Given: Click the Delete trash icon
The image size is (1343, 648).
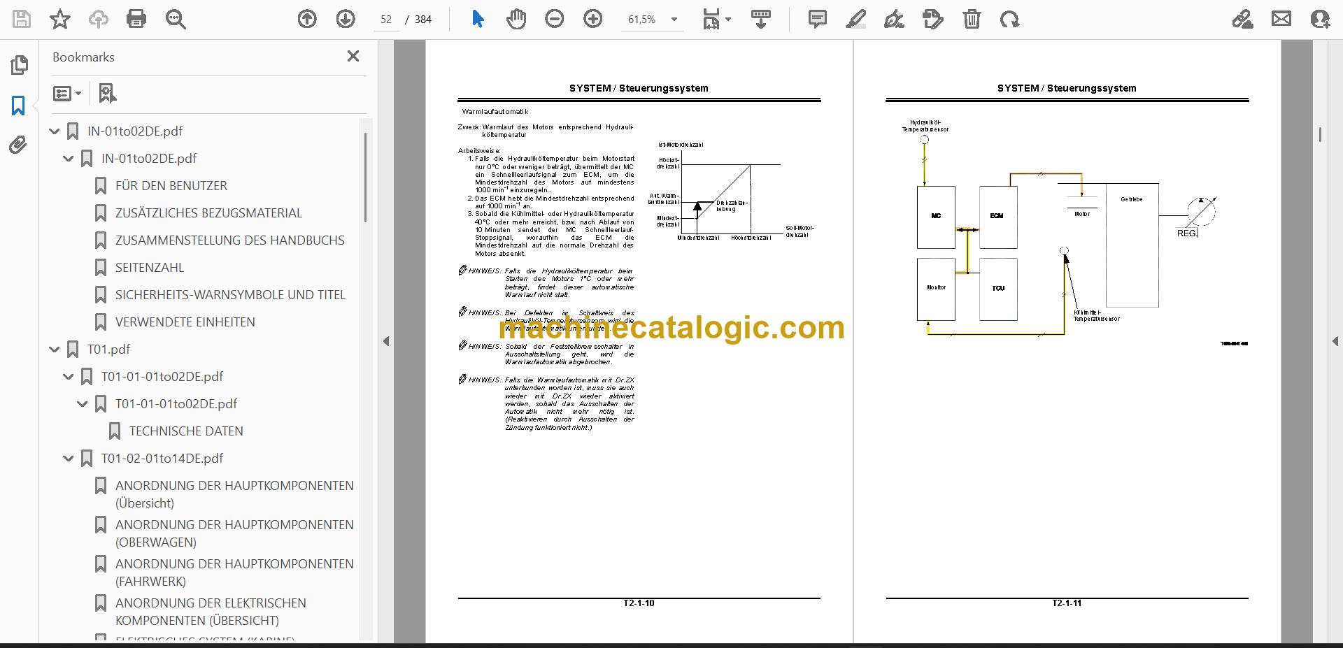Looking at the screenshot, I should (972, 19).
